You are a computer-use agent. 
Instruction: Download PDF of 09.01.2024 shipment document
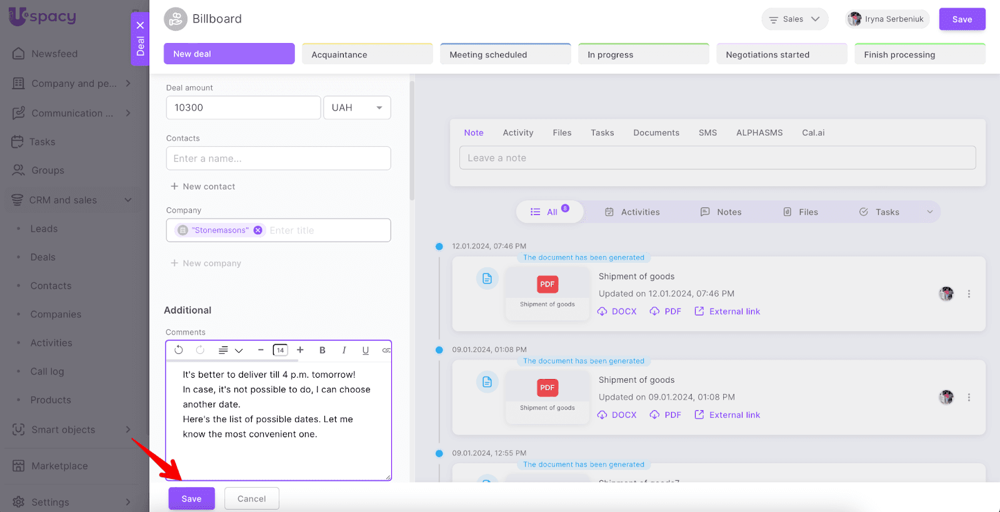point(666,415)
